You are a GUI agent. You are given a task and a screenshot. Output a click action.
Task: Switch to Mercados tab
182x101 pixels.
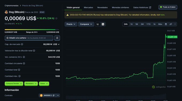pos(88,7)
